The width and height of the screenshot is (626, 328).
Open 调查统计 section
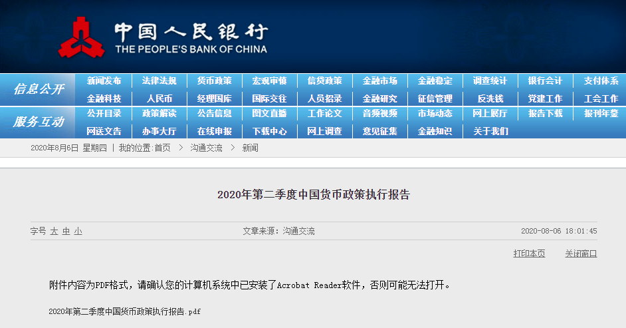click(490, 81)
